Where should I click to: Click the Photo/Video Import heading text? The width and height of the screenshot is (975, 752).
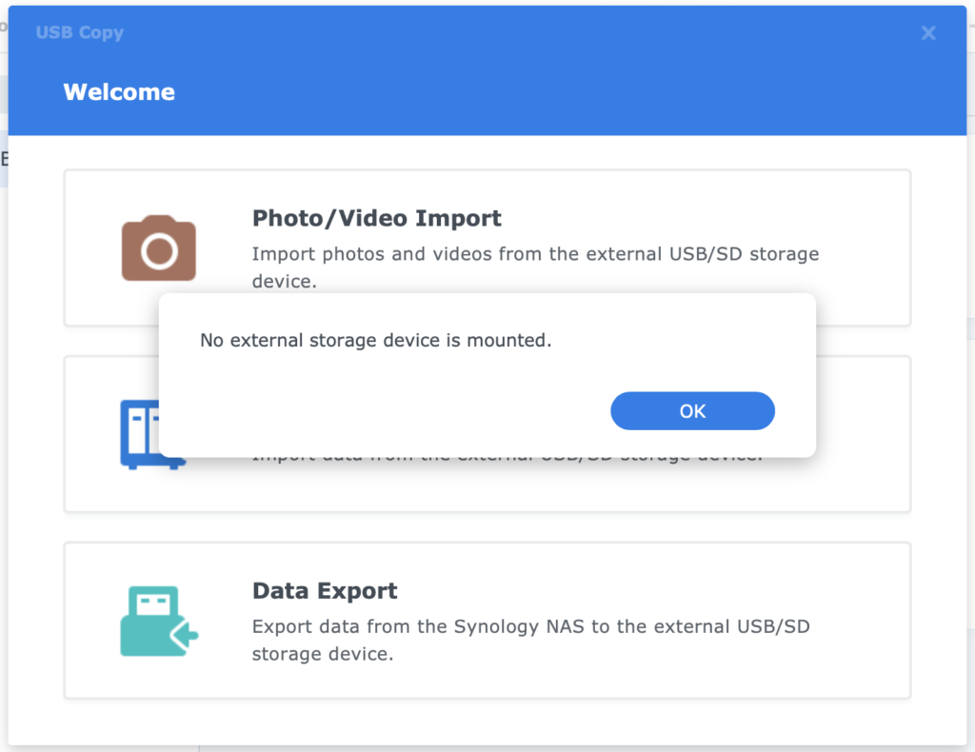(x=376, y=218)
